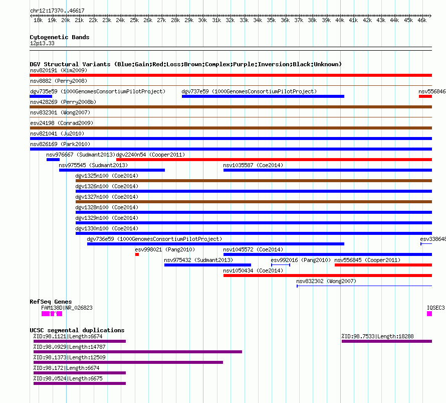Open the dgv737e59 (1000GenomesConsortiumPilotProject) variant
Screen dimensions: 446x403
pos(263,96)
